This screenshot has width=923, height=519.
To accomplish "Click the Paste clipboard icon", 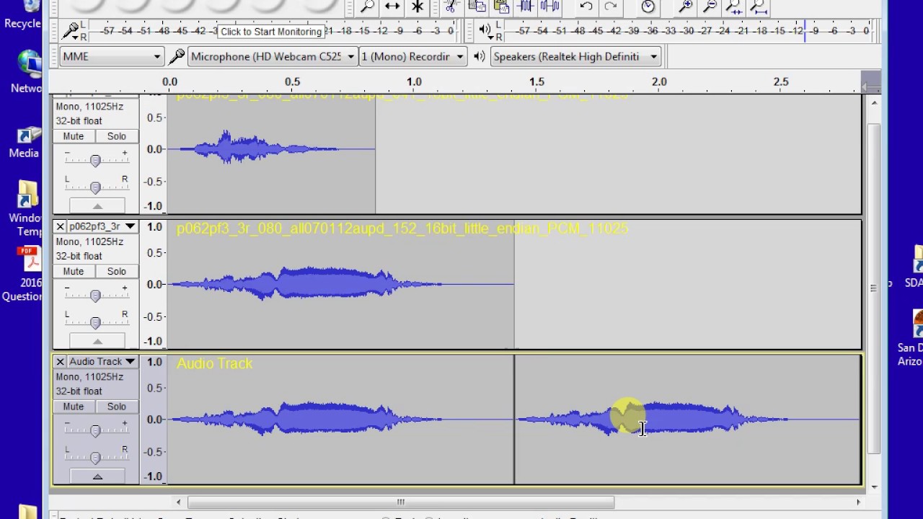I will [x=501, y=6].
